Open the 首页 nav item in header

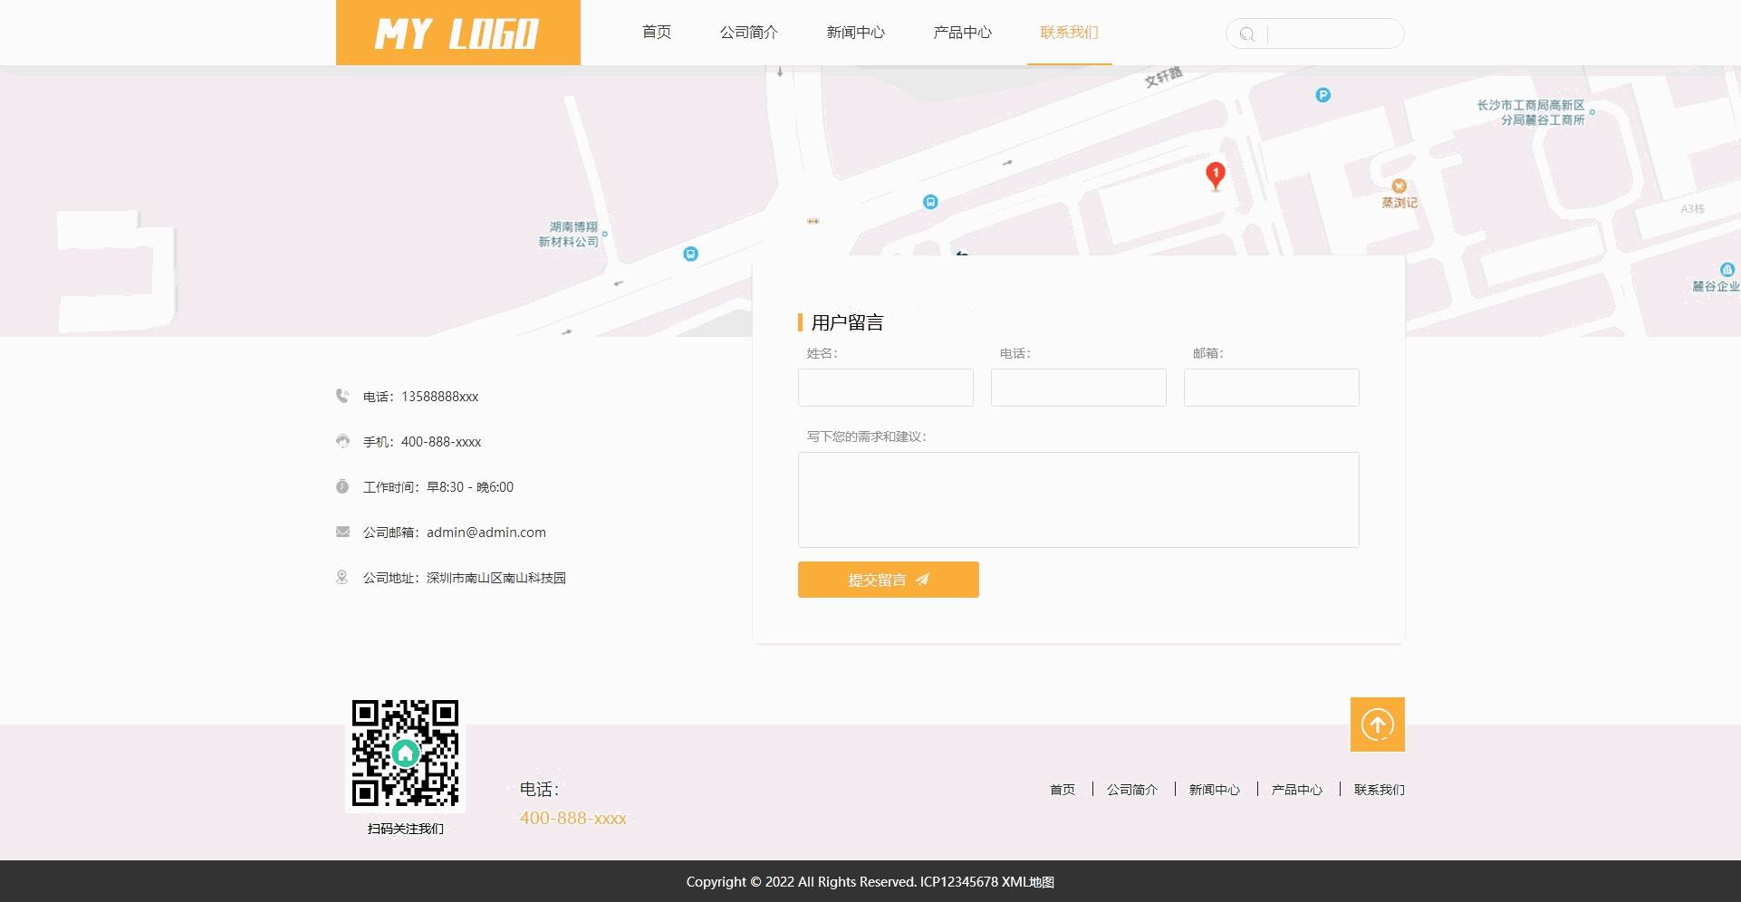click(x=657, y=33)
